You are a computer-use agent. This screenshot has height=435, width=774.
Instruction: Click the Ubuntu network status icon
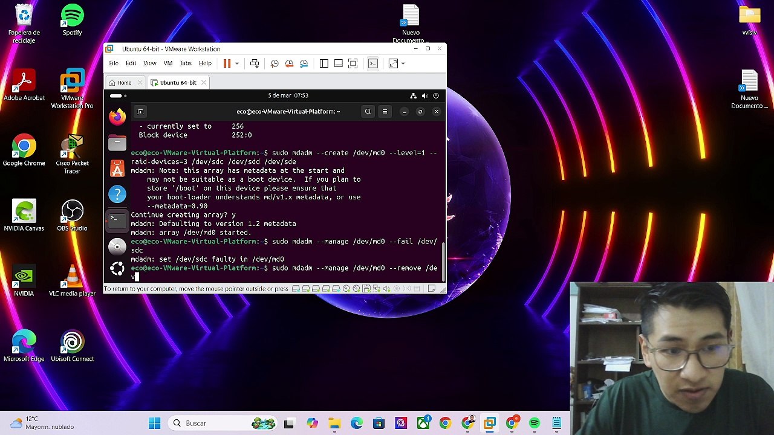[413, 95]
